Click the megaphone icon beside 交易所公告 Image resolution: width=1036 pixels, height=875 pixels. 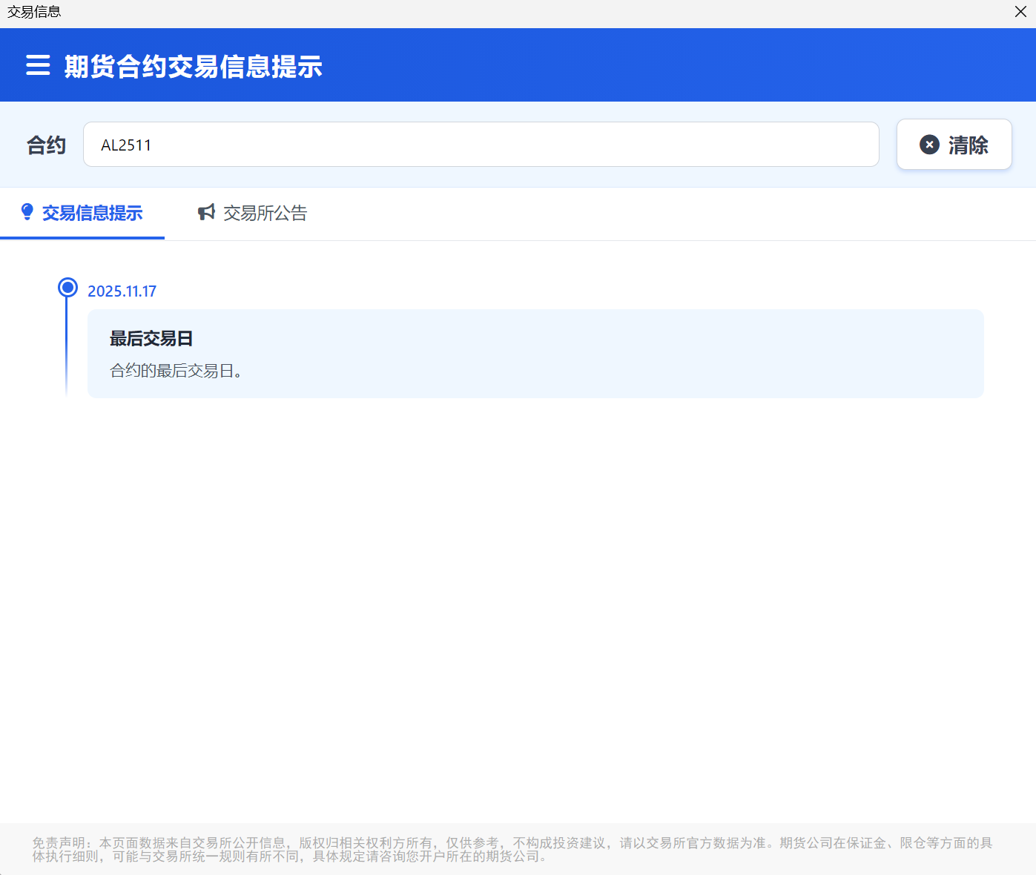(206, 213)
